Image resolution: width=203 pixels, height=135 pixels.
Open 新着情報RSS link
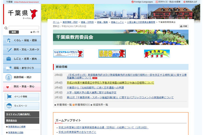(x=82, y=105)
